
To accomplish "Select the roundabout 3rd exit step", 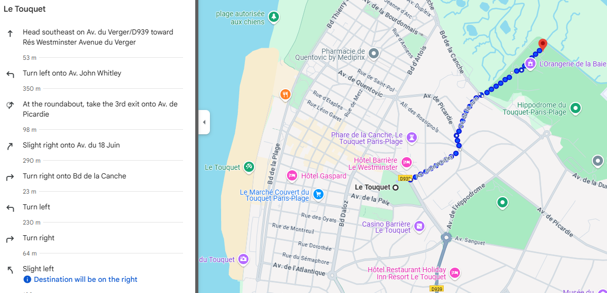I will (x=100, y=109).
